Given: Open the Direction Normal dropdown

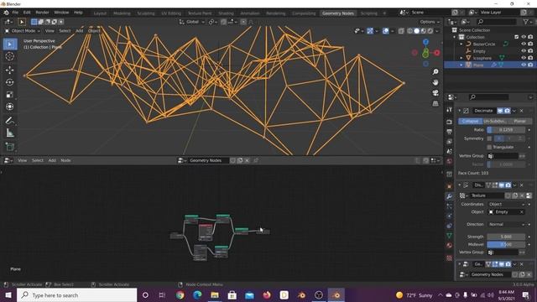Looking at the screenshot, I should click(507, 224).
